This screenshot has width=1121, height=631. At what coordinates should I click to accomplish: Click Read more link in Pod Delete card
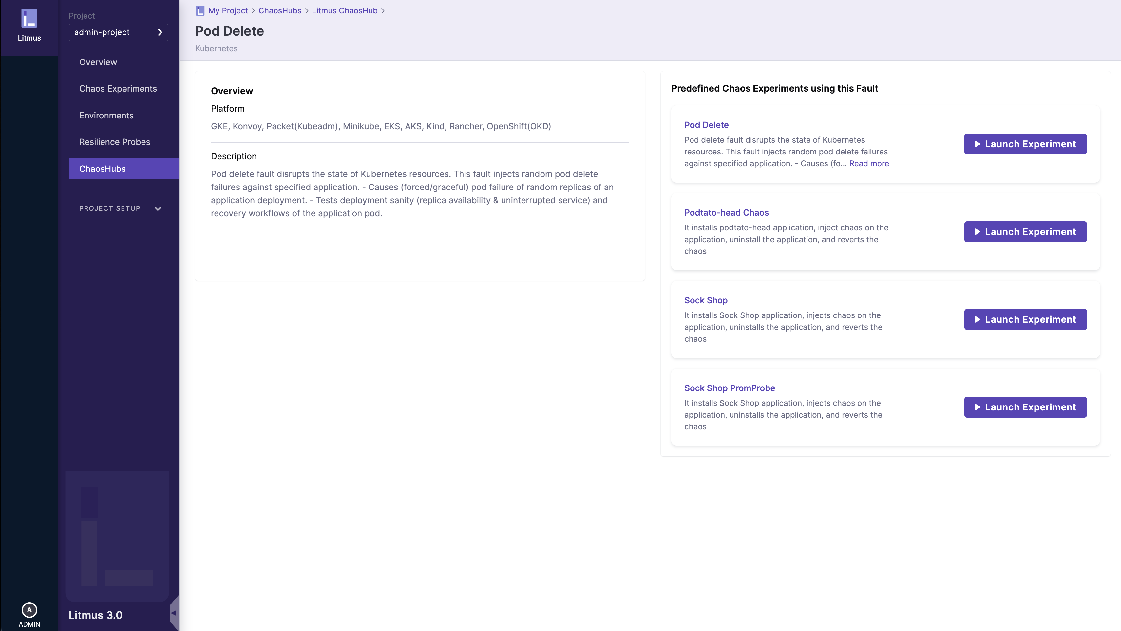click(x=869, y=164)
